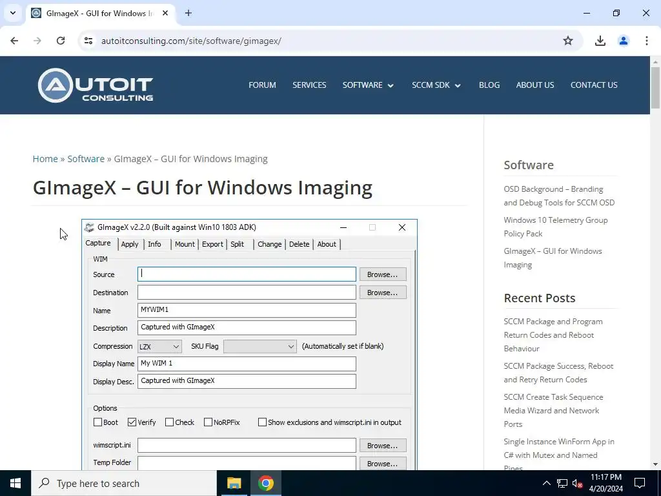This screenshot has height=496, width=661.
Task: Open Single Instance WinForm App post link
Action: tap(559, 455)
